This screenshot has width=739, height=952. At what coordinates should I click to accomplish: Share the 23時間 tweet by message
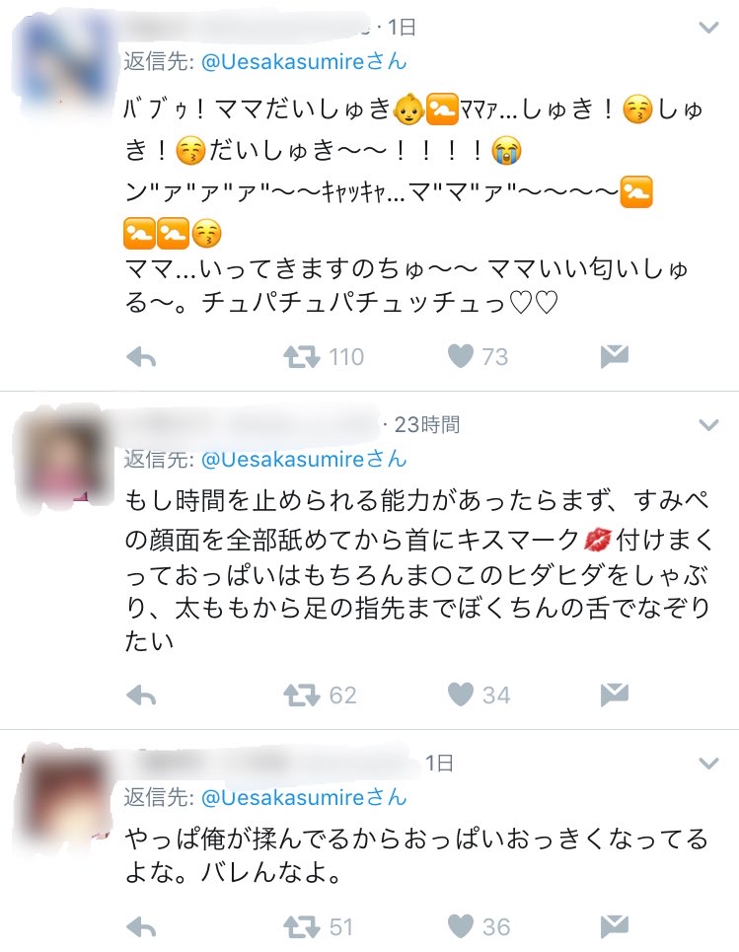[614, 695]
